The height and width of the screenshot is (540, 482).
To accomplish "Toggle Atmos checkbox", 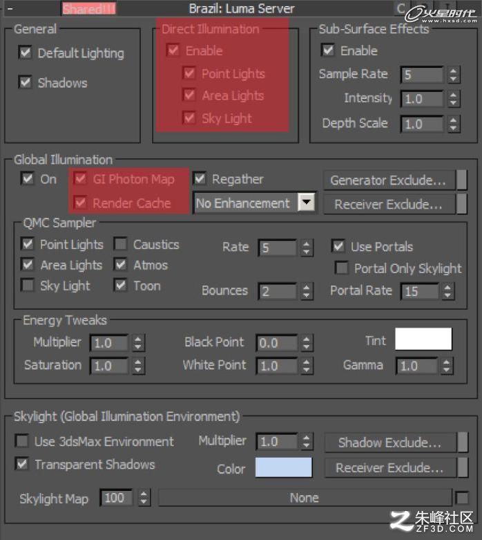I will click(x=120, y=265).
